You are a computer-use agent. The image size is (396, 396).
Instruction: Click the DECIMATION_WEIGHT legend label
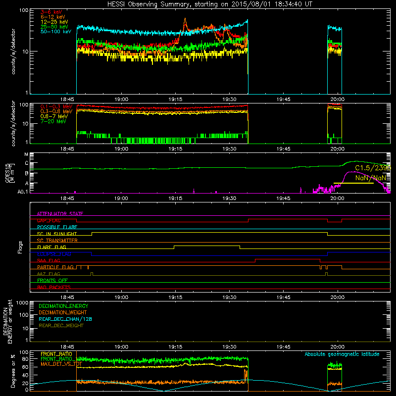(x=63, y=313)
